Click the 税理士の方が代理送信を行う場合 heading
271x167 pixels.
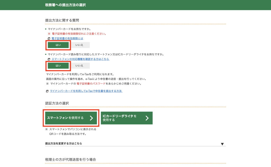point(70,160)
